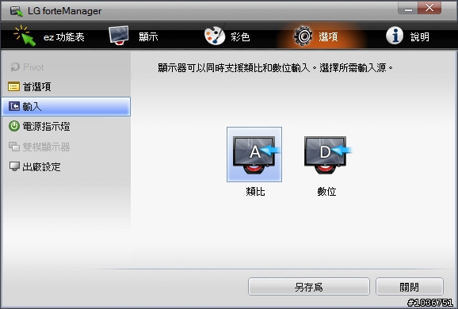Screen dimensions: 458x309
Task: Minimize the LG forteManager window
Action: coord(408,9)
